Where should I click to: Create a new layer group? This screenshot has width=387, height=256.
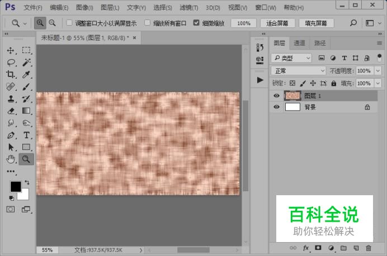pos(343,248)
